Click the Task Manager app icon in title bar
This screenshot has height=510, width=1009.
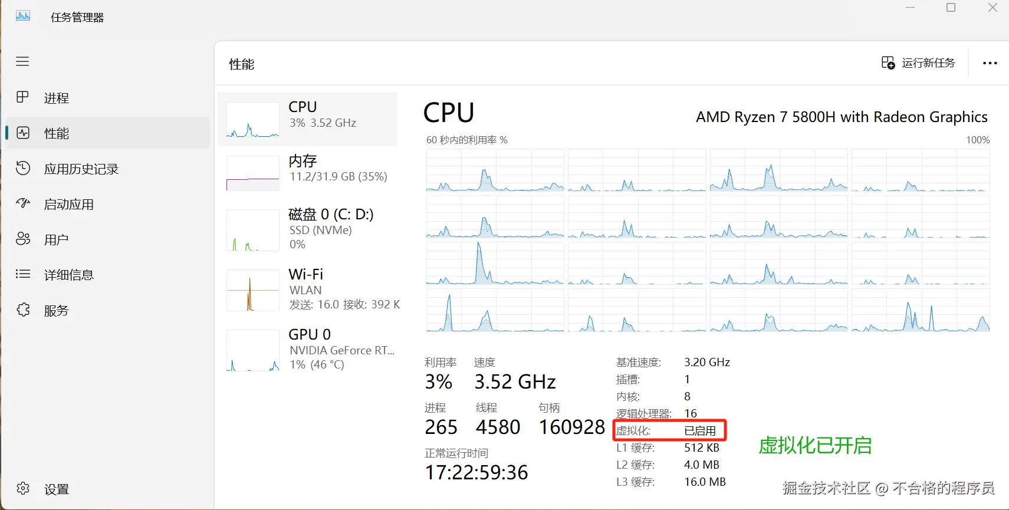coord(23,17)
